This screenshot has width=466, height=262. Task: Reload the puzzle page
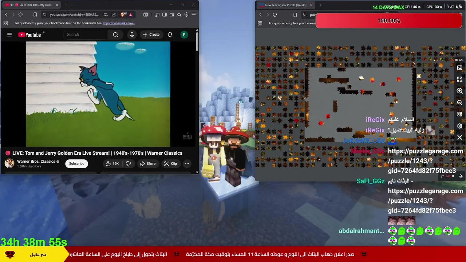click(275, 15)
